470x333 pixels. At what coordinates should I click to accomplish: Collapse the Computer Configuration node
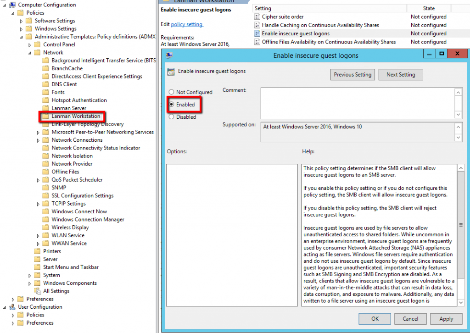[x=5, y=5]
